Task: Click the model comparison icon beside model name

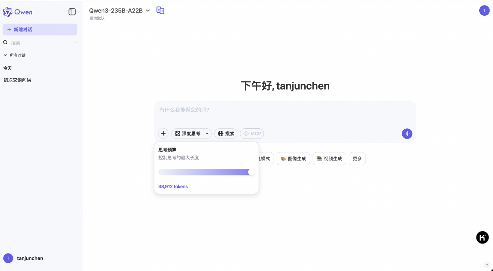Action: click(x=160, y=10)
